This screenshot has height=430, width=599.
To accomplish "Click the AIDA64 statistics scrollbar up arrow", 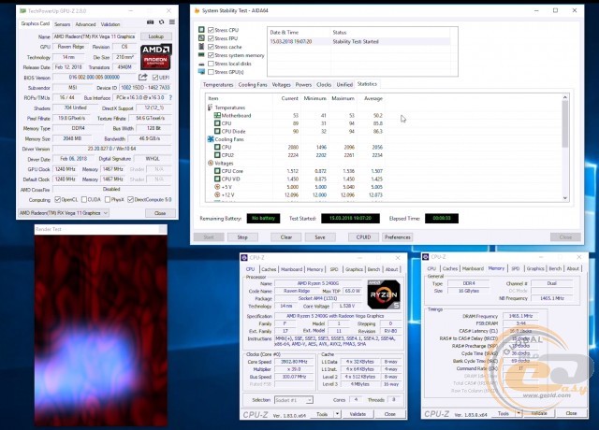I will (565, 97).
